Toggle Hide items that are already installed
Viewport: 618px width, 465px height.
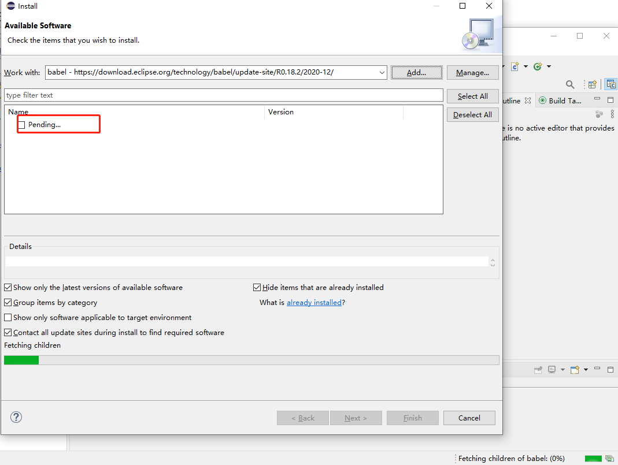click(x=257, y=287)
